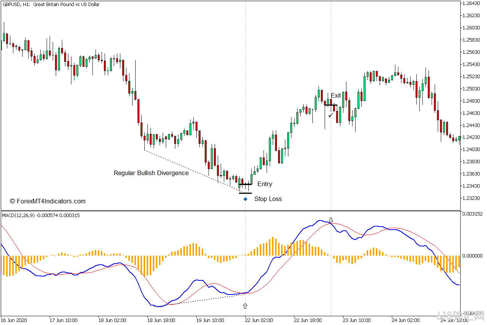
Task: Click the checkmark below the Exit label
Action: [x=331, y=114]
